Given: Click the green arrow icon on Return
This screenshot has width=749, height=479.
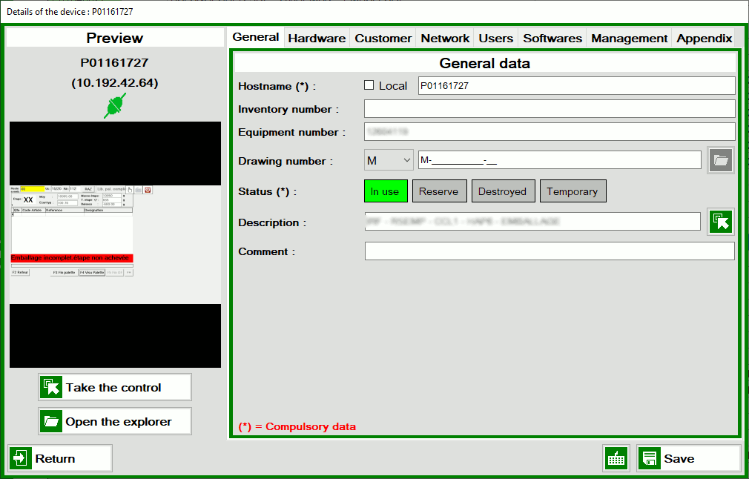Looking at the screenshot, I should coord(22,458).
